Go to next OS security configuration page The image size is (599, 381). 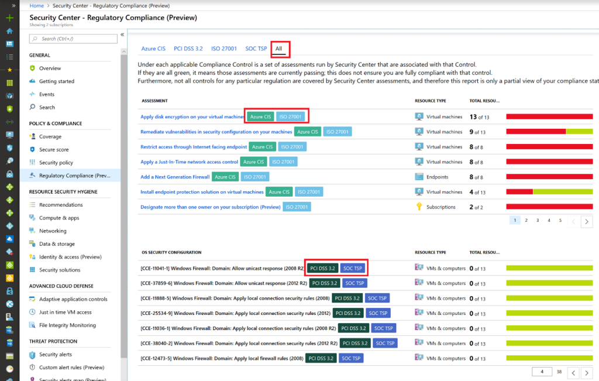pos(587,373)
